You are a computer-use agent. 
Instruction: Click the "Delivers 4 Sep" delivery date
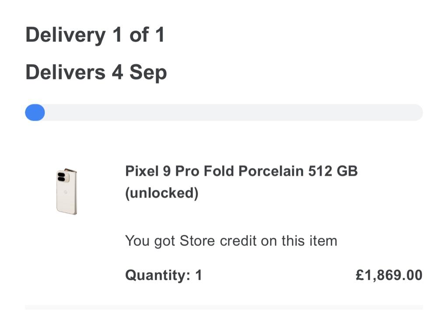pos(96,72)
